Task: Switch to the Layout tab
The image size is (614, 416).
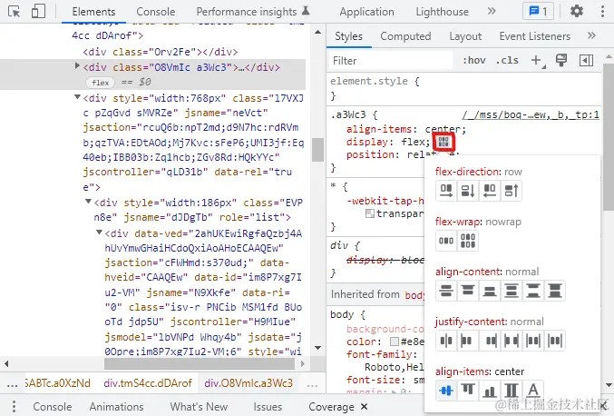Action: [465, 36]
